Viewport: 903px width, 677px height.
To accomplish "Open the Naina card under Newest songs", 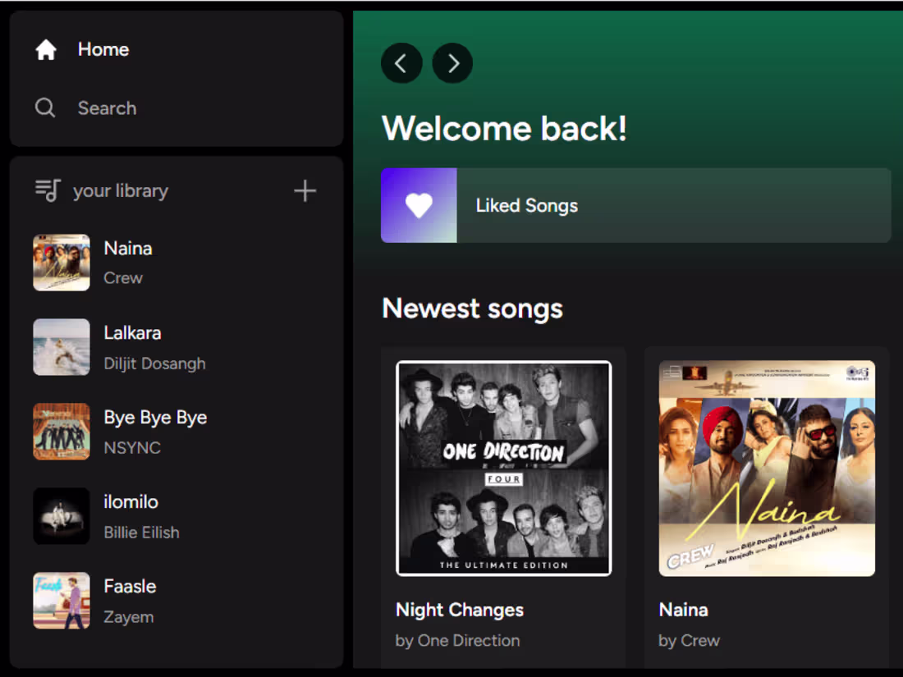I will (x=767, y=469).
